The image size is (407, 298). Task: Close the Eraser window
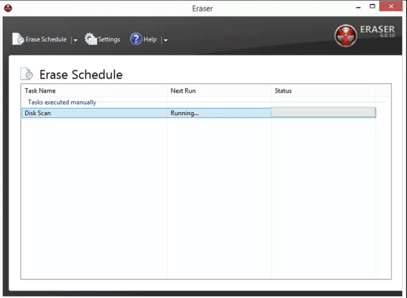click(x=391, y=6)
